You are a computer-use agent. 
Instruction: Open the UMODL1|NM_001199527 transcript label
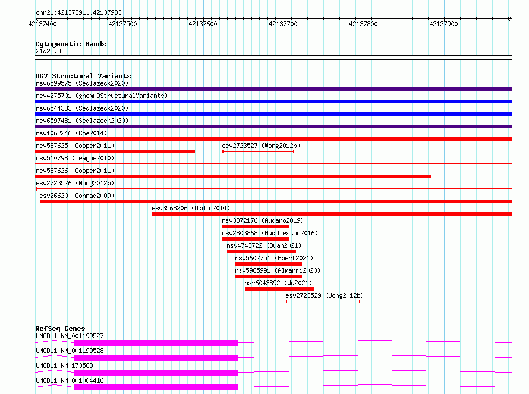70,336
